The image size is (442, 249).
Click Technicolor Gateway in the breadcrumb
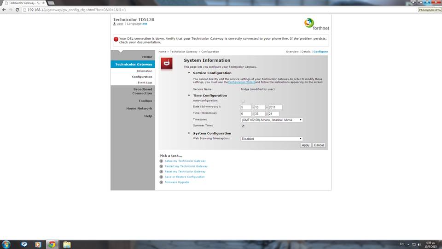click(x=184, y=52)
